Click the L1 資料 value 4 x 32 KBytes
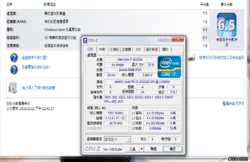This screenshot has width=250, height=162. tap(155, 113)
